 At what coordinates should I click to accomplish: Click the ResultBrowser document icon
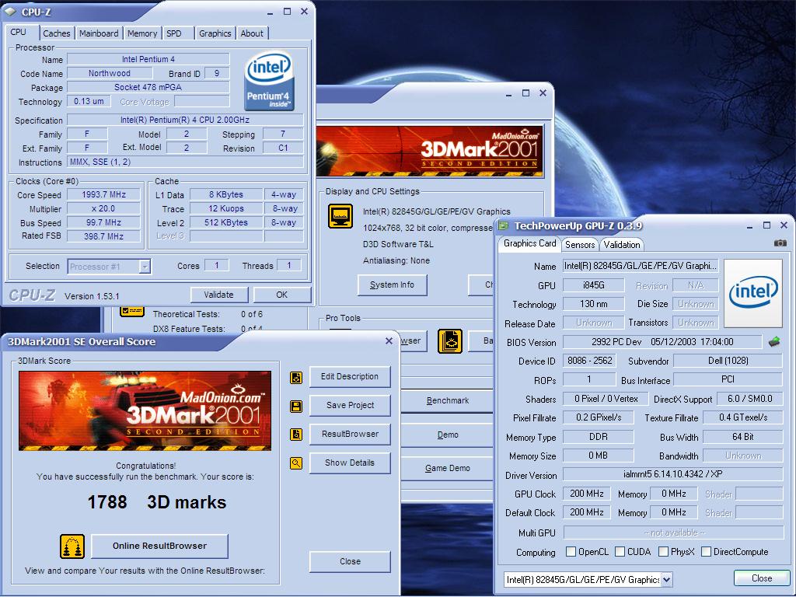tap(296, 435)
